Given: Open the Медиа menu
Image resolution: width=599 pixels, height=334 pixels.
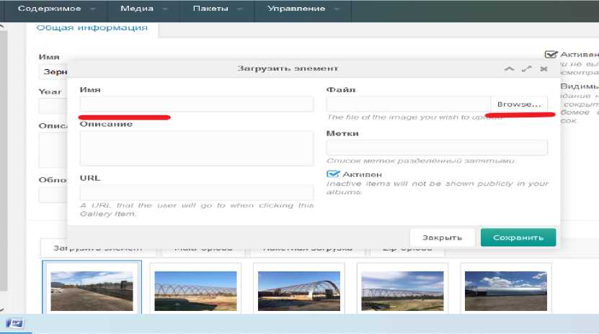Looking at the screenshot, I should 137,9.
